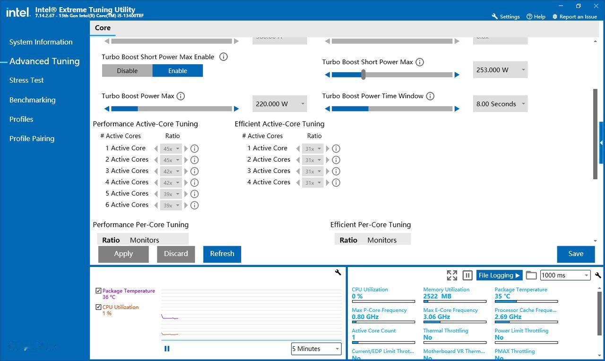Viewport: 605px width, 361px height.
Task: Open Profile Pairing section
Action: point(32,138)
